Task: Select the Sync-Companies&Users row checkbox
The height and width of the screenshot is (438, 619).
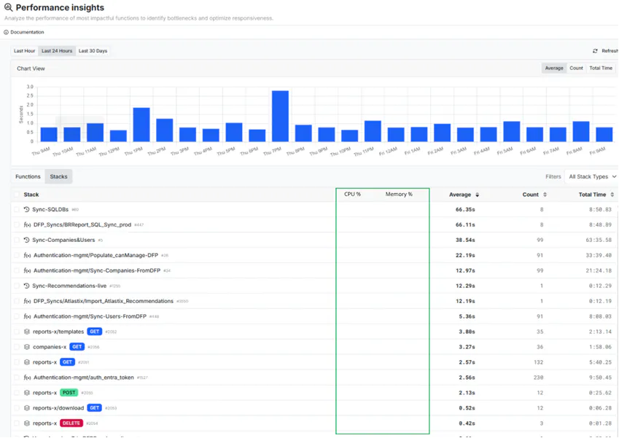Action: [17, 240]
